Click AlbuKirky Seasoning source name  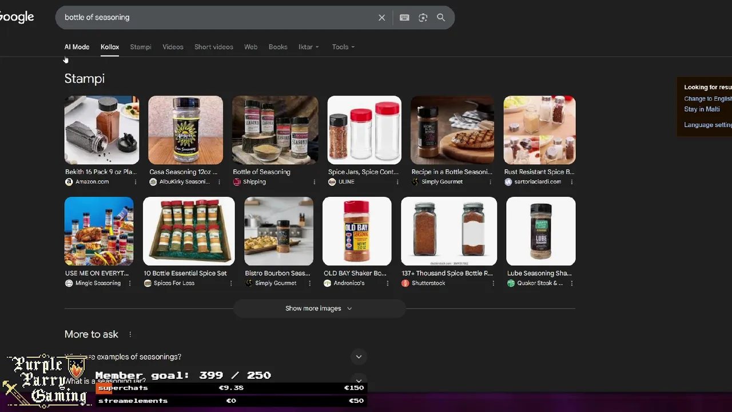point(184,182)
